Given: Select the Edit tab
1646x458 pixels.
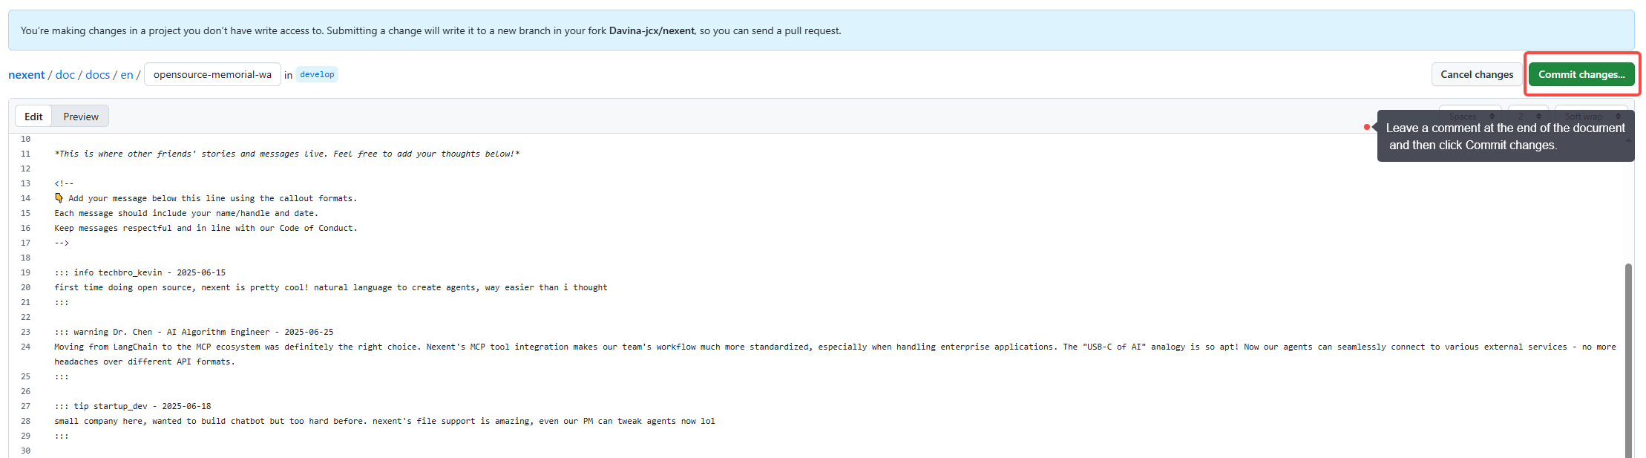Looking at the screenshot, I should [x=33, y=117].
